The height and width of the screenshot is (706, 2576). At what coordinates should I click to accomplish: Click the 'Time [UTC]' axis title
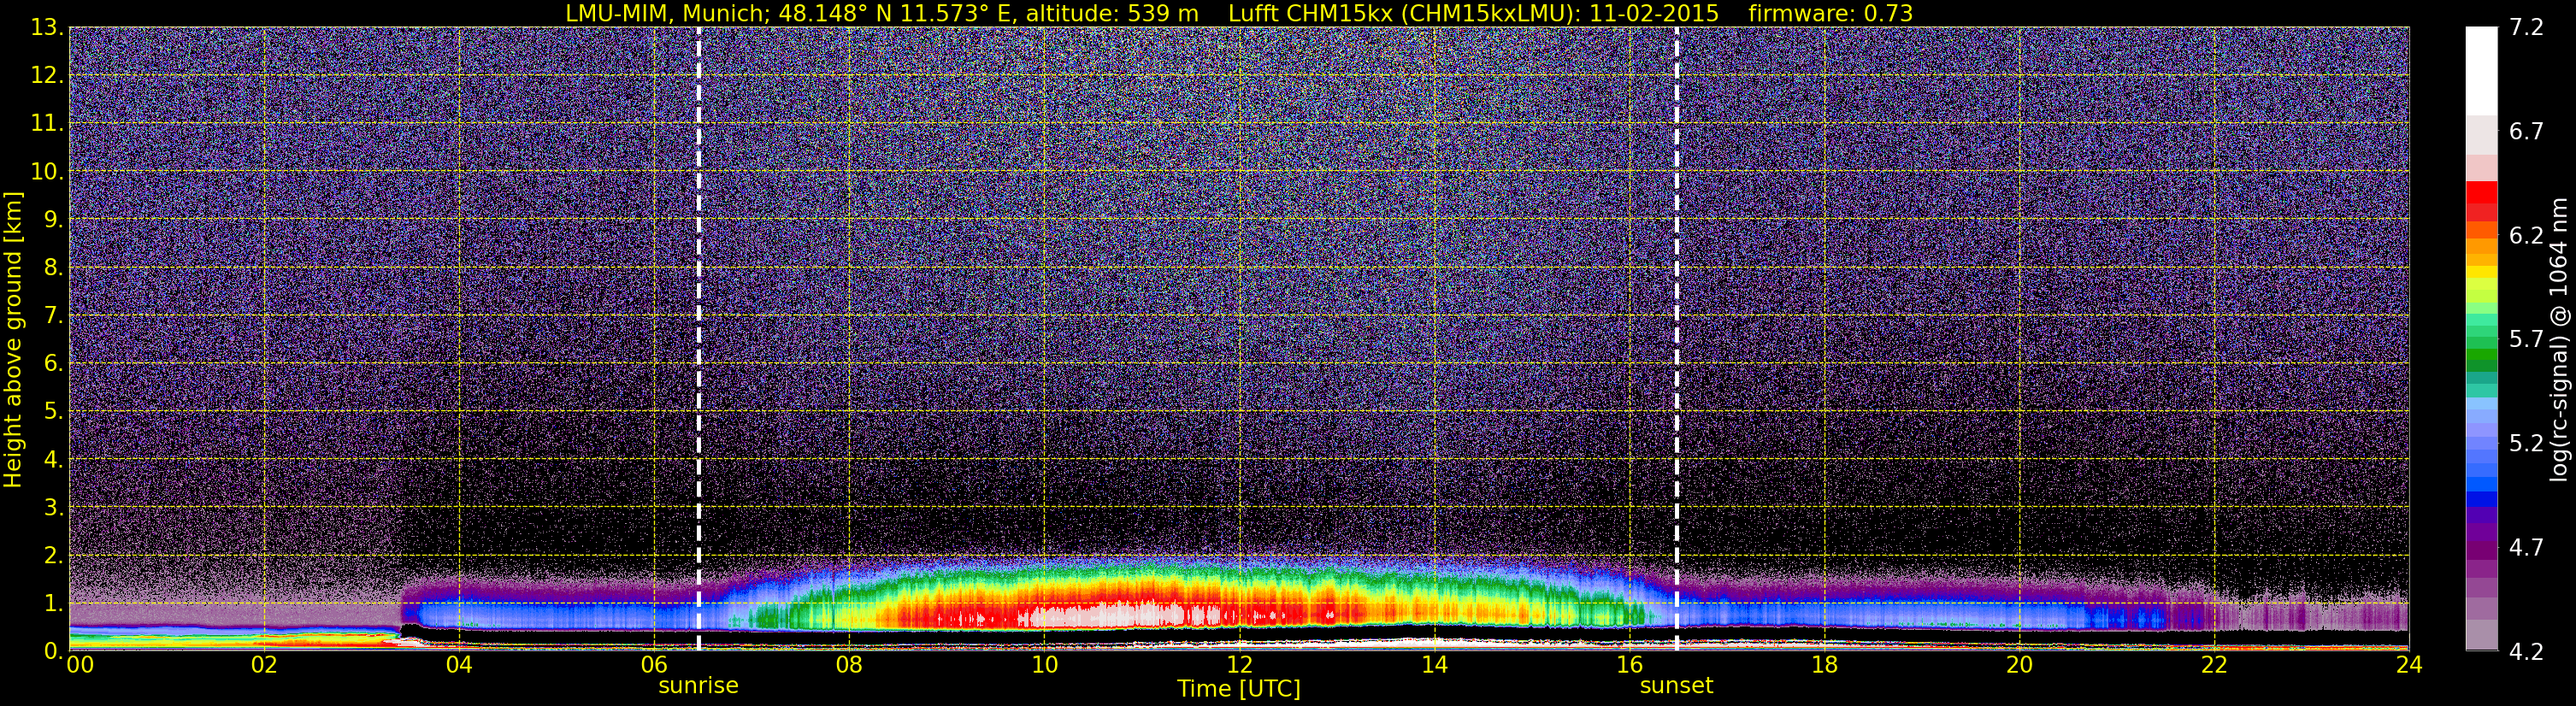pos(1239,689)
